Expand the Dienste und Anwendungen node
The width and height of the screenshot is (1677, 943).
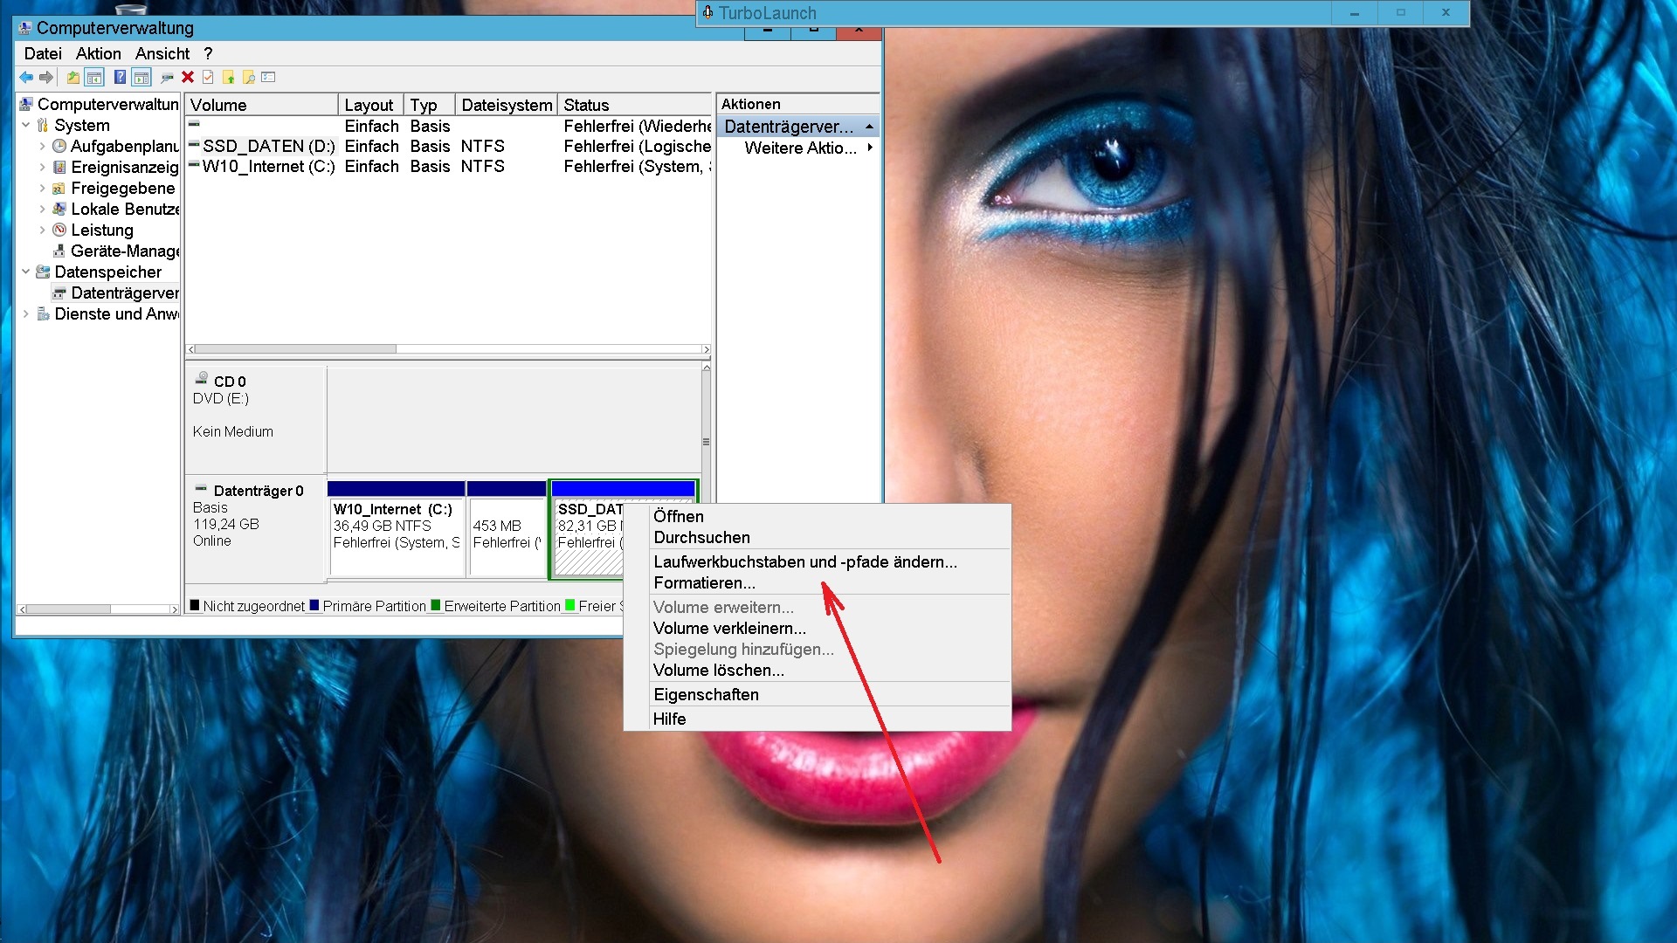click(26, 314)
